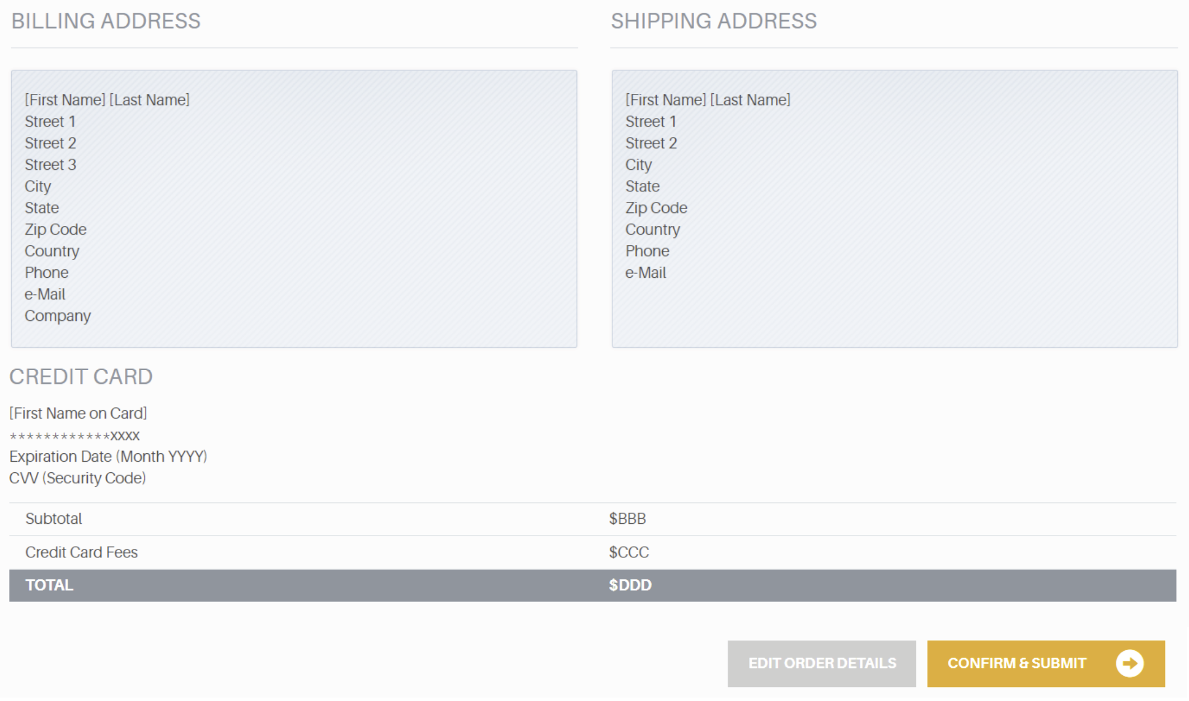The image size is (1189, 701).
Task: Click the Credit Card Fees amount $CCC
Action: pos(629,552)
